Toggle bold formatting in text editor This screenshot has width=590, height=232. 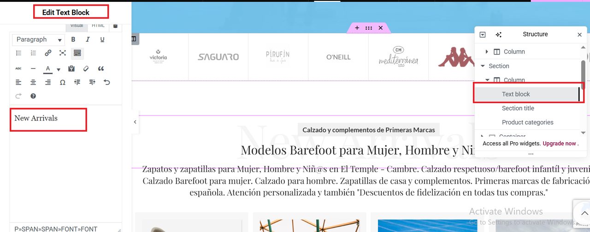[x=73, y=40]
